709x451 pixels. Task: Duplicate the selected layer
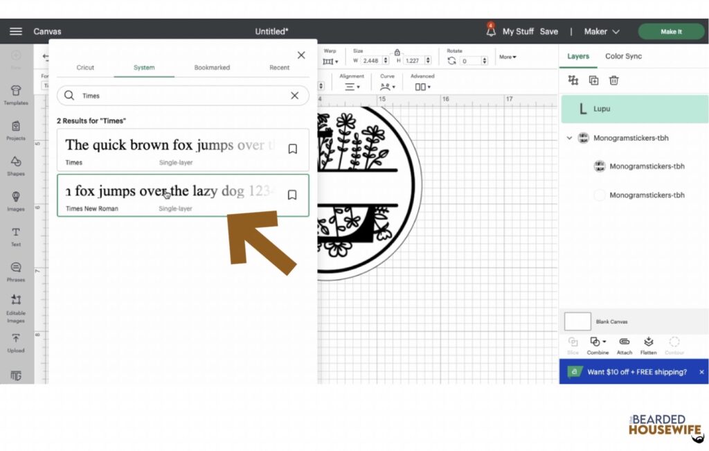pos(593,80)
